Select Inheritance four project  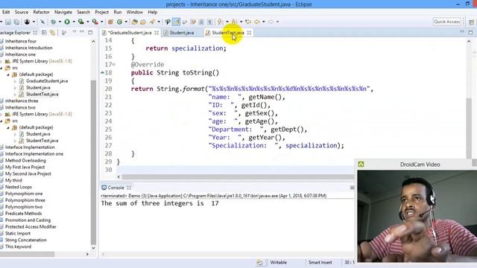coord(20,41)
